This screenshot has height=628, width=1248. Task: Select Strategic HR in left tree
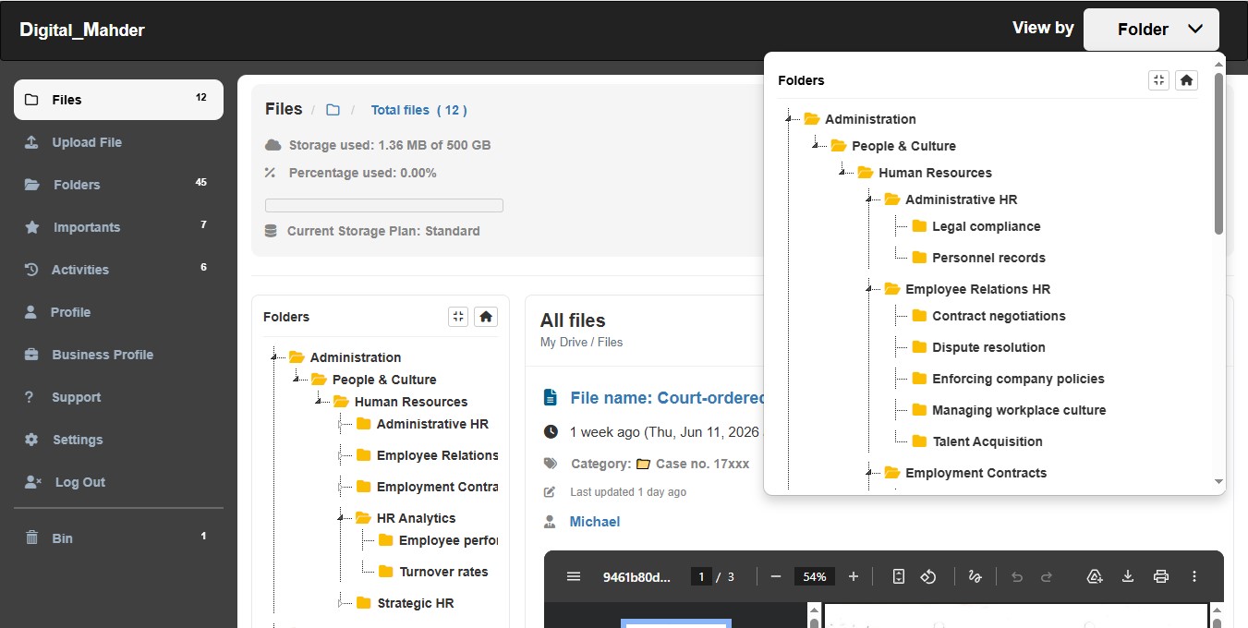(x=416, y=603)
